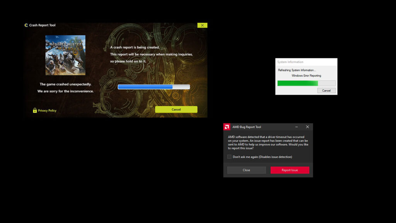Image resolution: width=396 pixels, height=223 pixels.
Task: Click the red AMD logo icon
Action: click(x=227, y=127)
